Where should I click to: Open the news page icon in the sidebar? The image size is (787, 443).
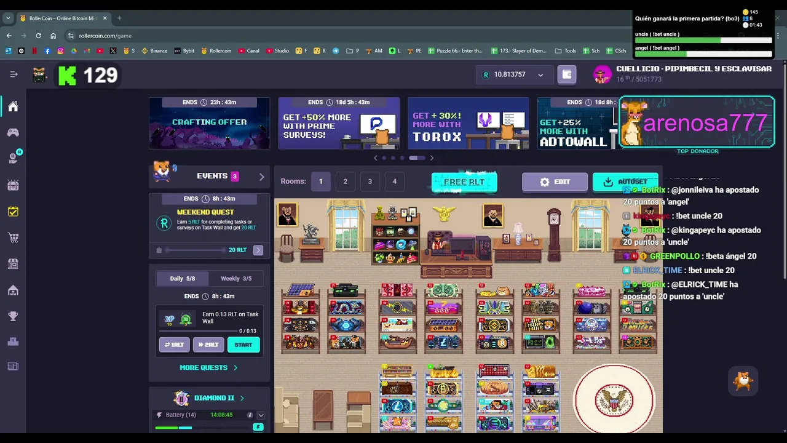coord(13,367)
